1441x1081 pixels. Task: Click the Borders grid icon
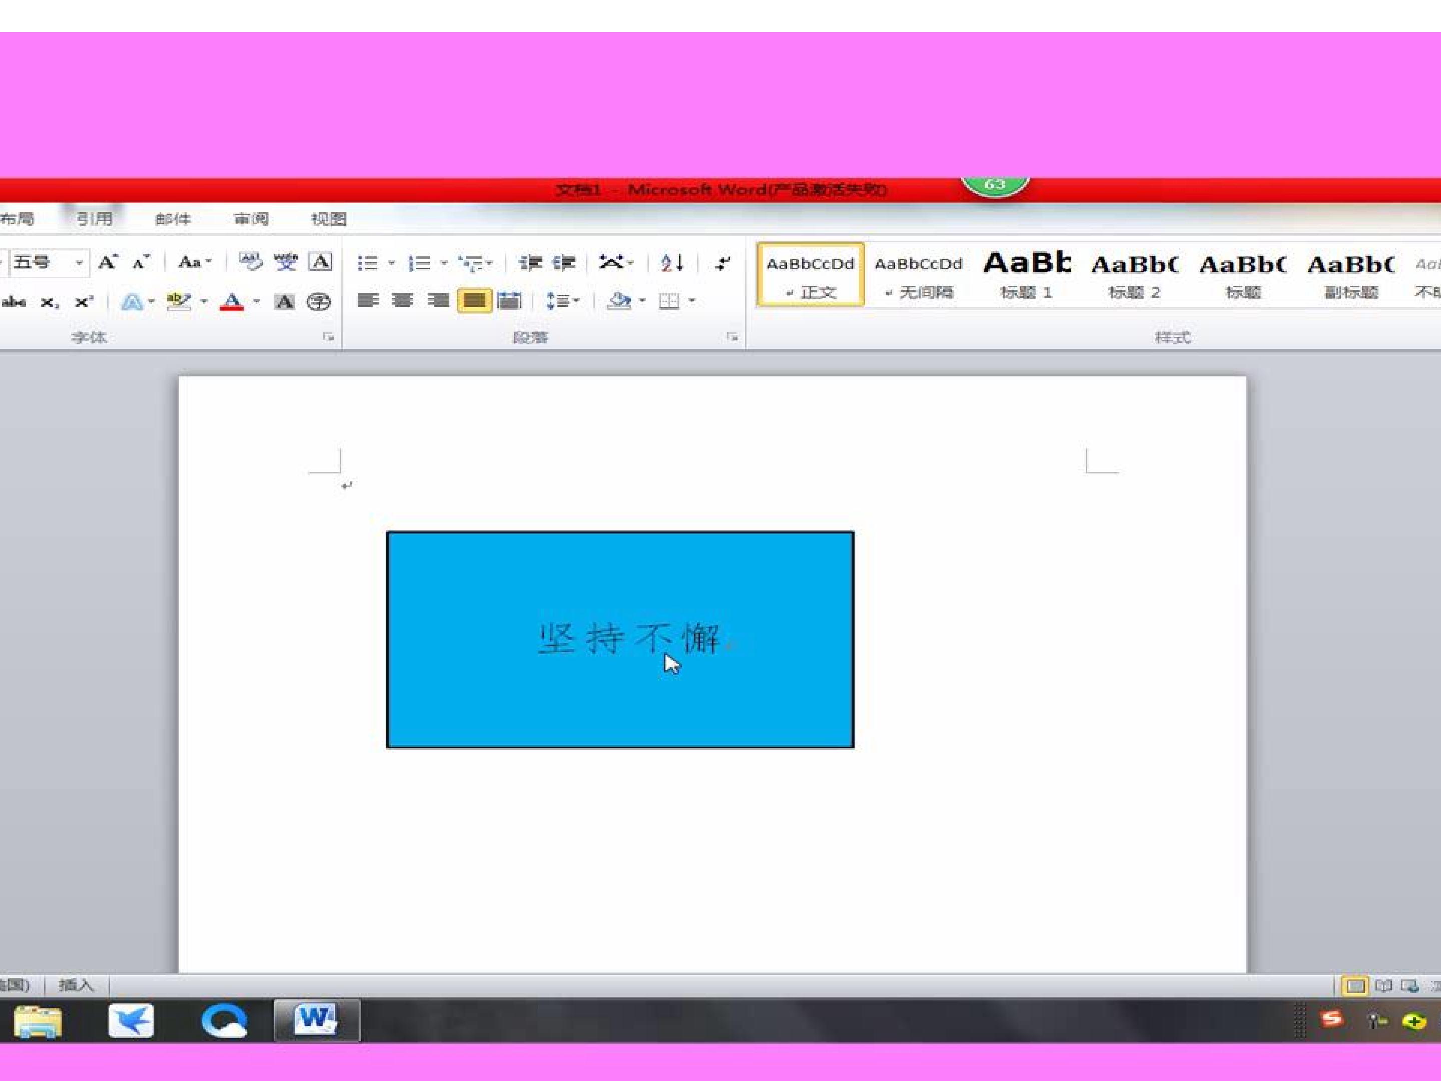(x=668, y=301)
